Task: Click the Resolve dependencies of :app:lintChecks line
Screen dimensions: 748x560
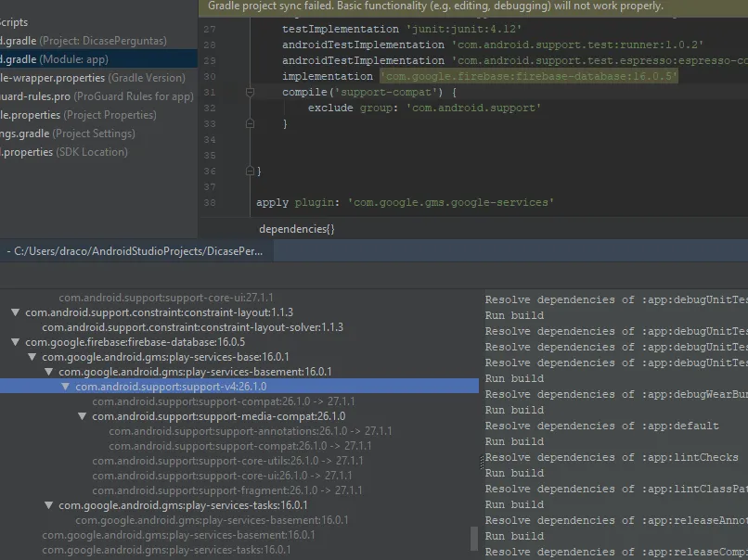Action: [x=612, y=457]
